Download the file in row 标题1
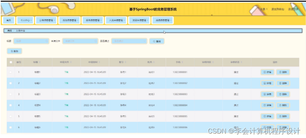 coord(66,72)
